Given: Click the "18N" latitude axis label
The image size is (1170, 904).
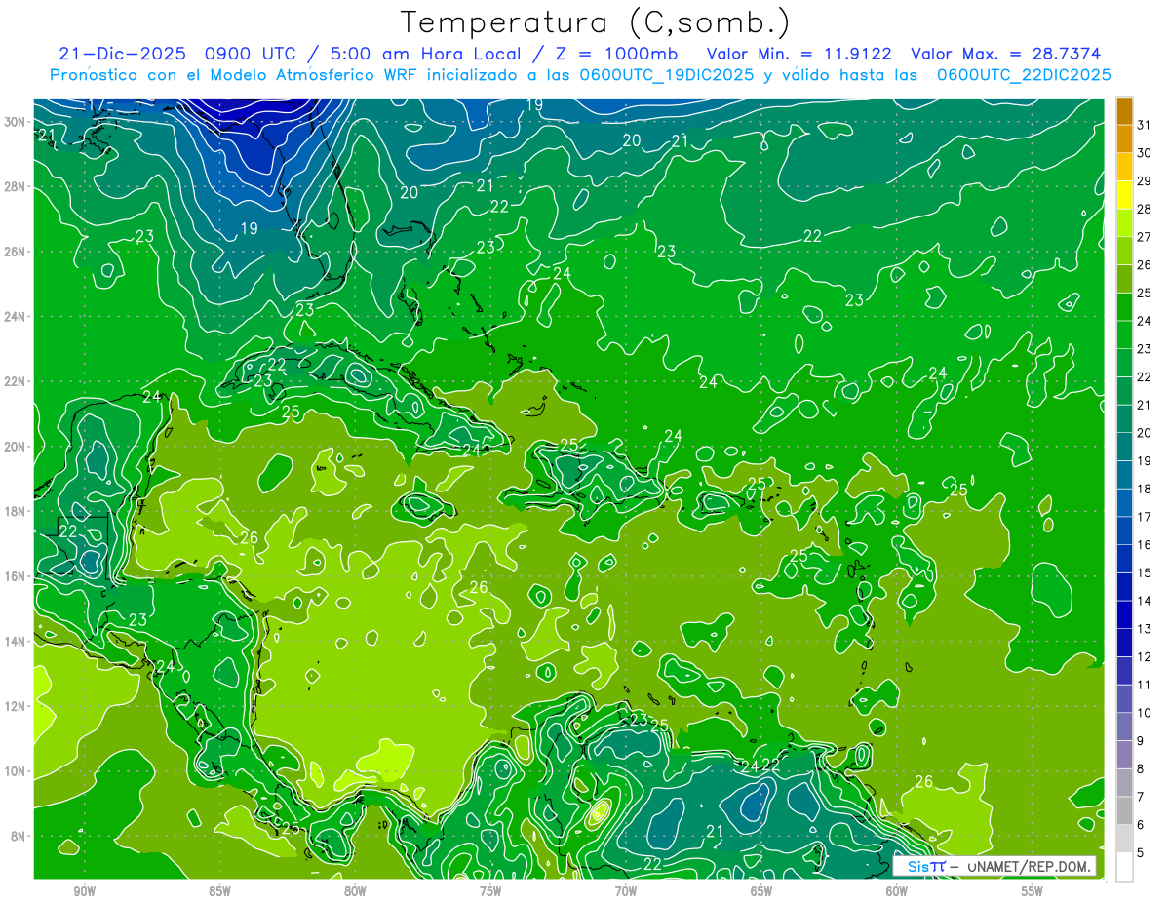Looking at the screenshot, I should (17, 512).
